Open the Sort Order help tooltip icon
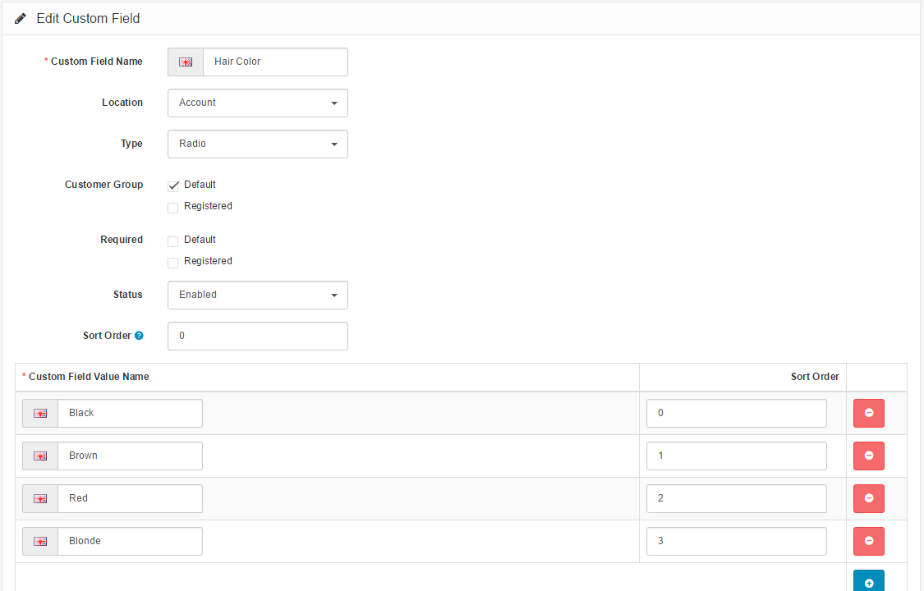The height and width of the screenshot is (591, 924). [139, 336]
